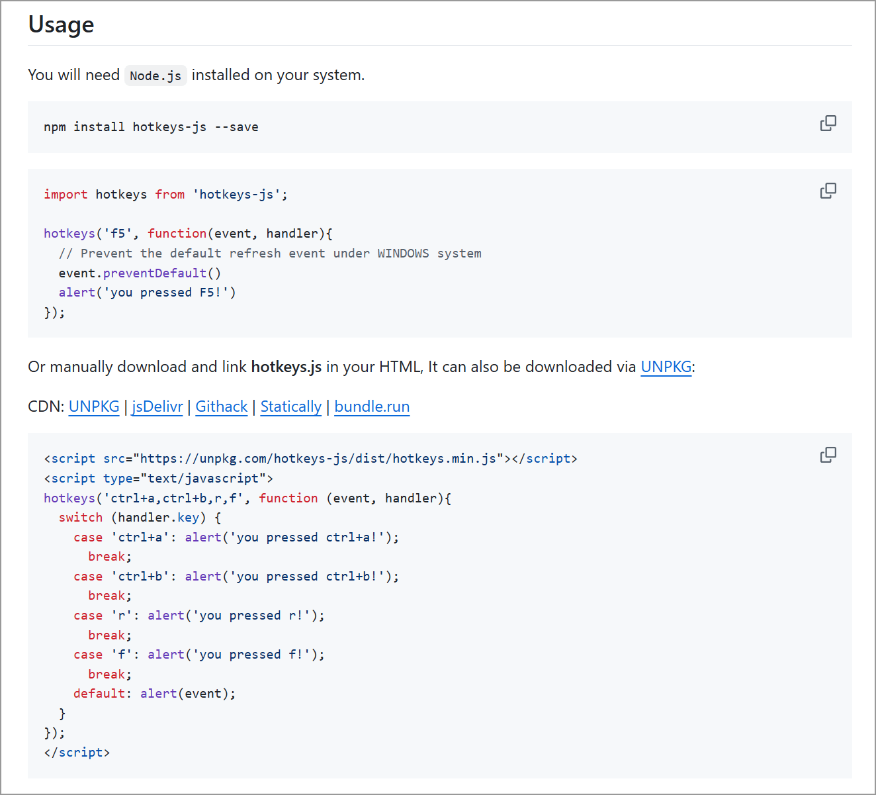Copy the npm install command
This screenshot has height=795, width=876.
828,124
